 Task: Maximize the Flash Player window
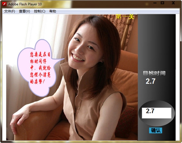162,3
